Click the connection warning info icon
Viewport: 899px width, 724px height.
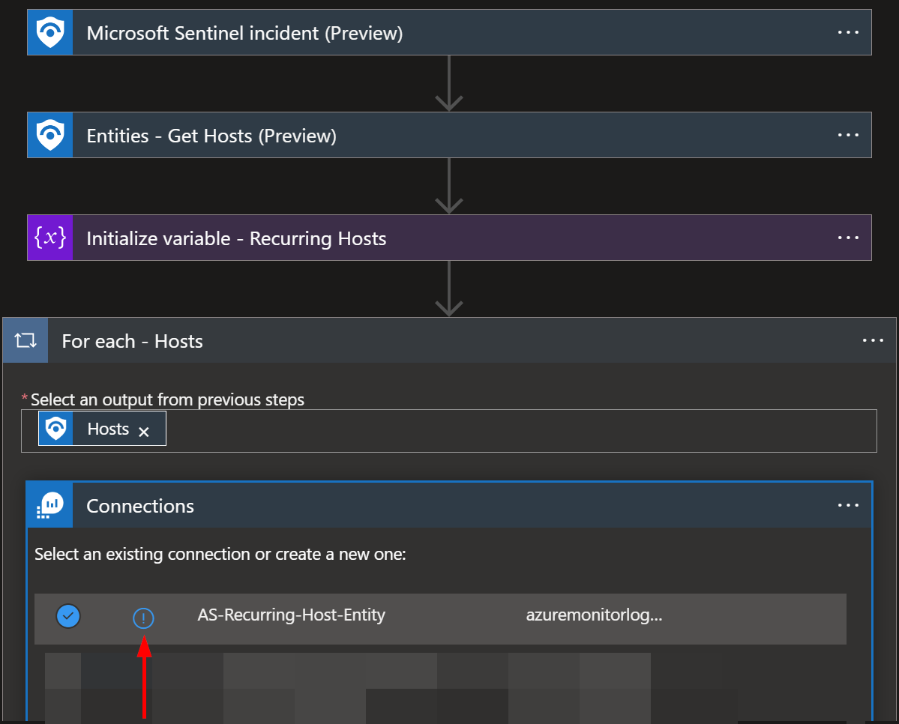coord(143,618)
